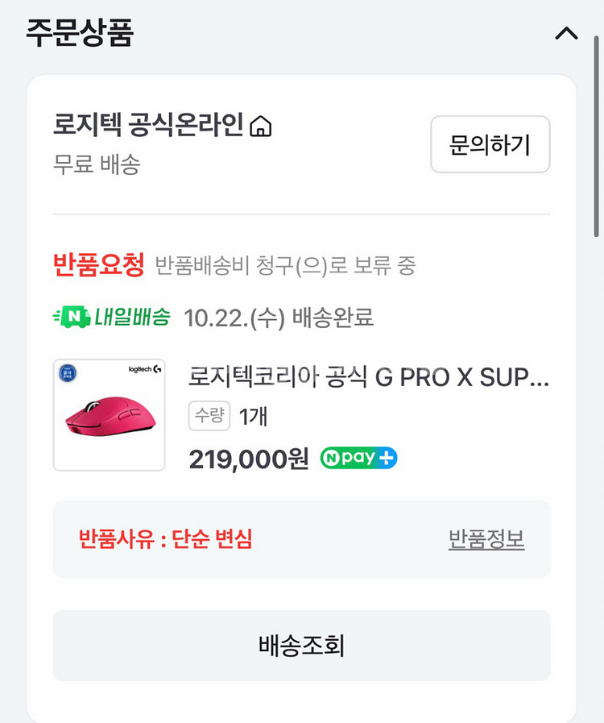Open the G PRO X product title

[x=368, y=377]
